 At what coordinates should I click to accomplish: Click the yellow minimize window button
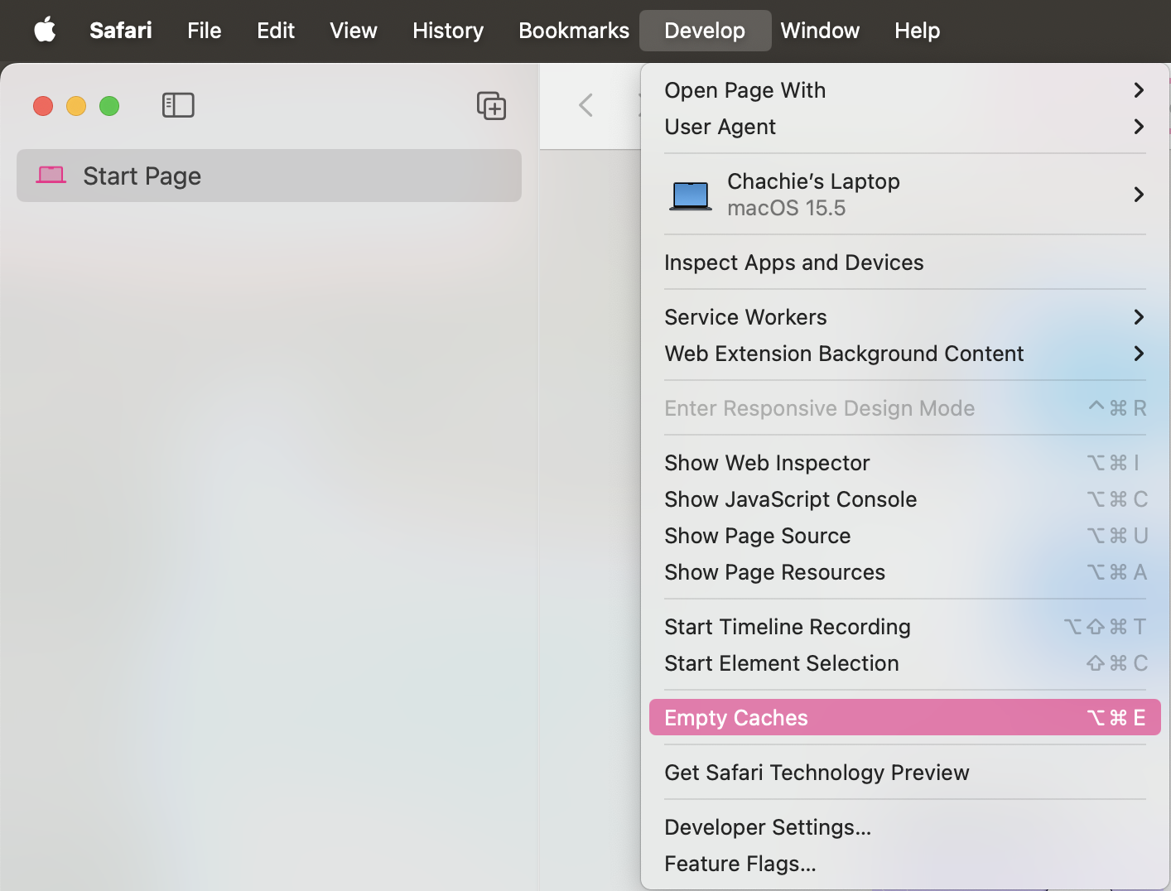click(76, 106)
